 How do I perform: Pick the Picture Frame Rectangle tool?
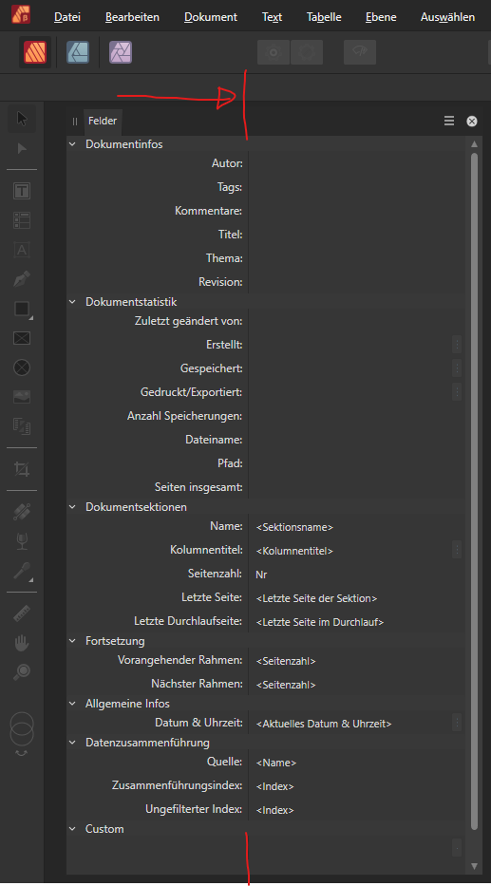click(x=22, y=338)
